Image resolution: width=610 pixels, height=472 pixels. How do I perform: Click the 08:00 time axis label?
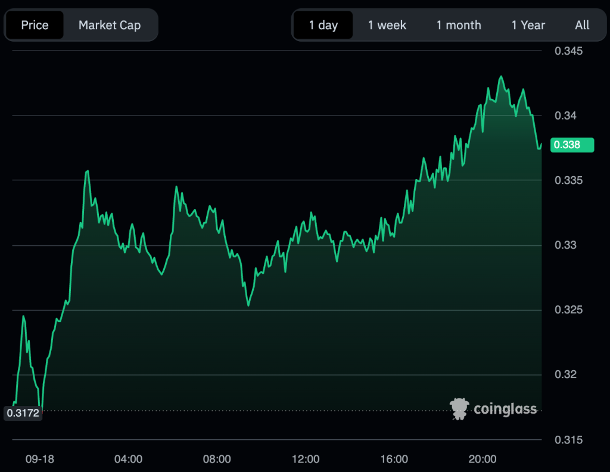[217, 459]
